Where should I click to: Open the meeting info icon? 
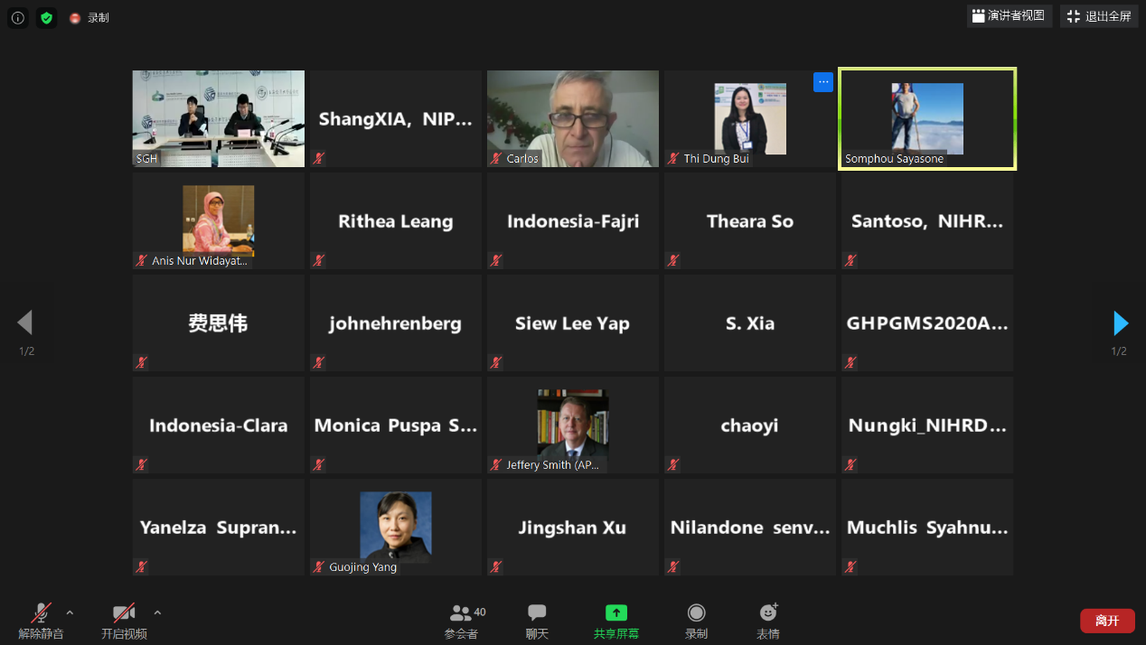click(x=17, y=17)
